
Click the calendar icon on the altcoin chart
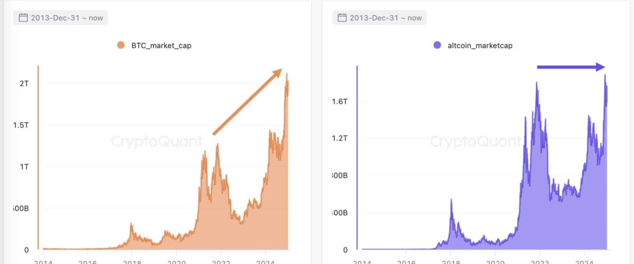342,18
